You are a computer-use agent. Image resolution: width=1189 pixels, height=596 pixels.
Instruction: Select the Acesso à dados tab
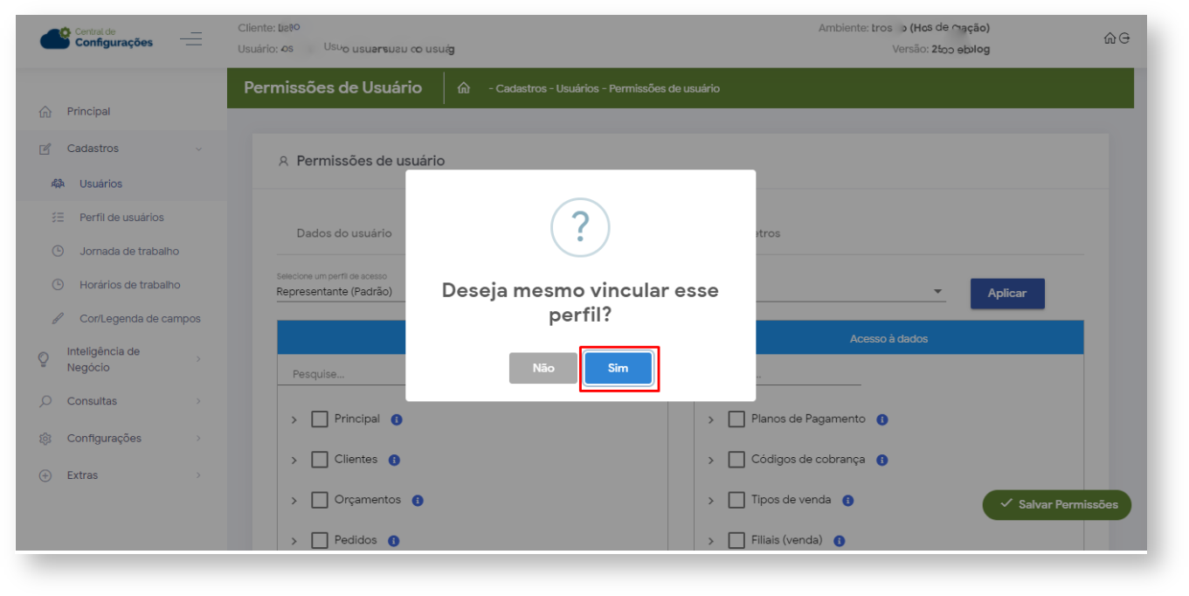[889, 338]
